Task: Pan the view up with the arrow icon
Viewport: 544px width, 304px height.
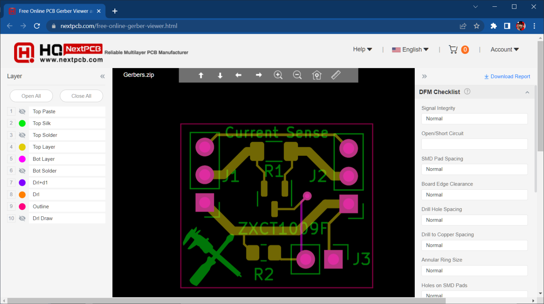Action: [x=201, y=75]
